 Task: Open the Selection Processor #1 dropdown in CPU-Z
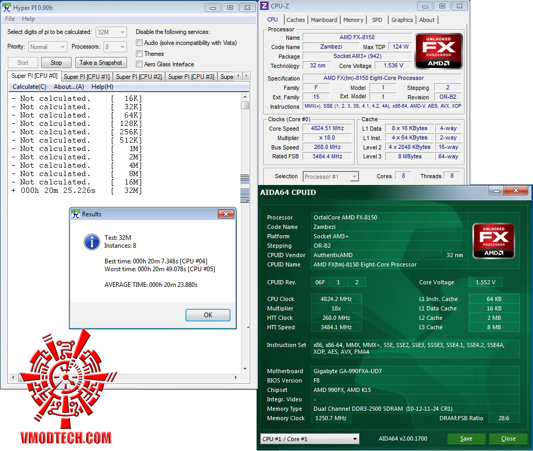point(331,177)
